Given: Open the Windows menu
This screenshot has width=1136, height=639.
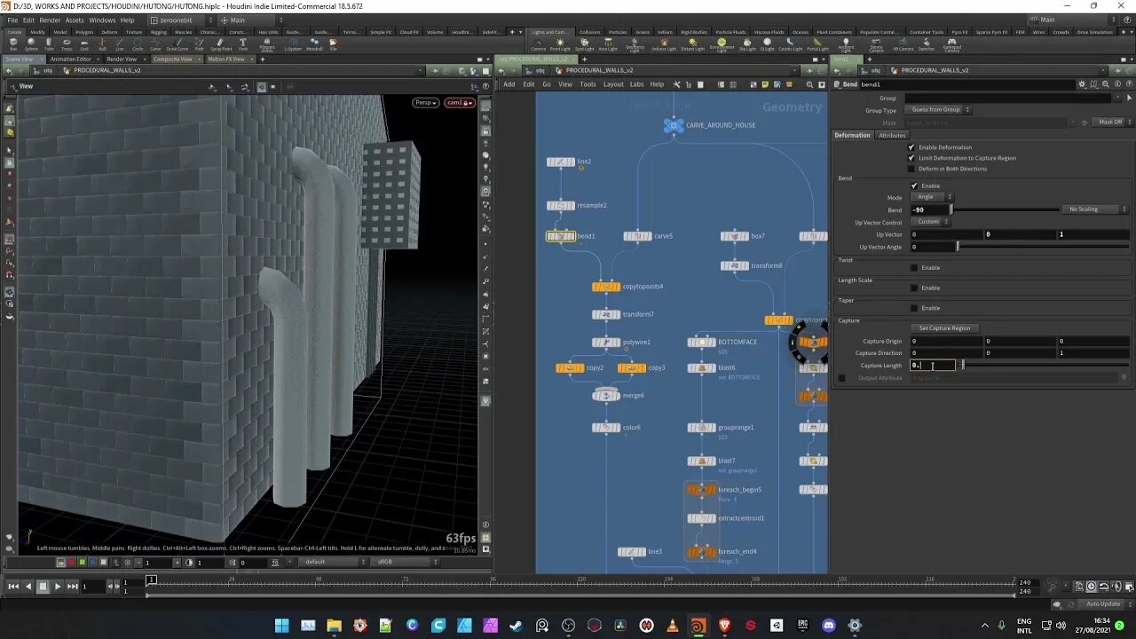Looking at the screenshot, I should point(102,20).
